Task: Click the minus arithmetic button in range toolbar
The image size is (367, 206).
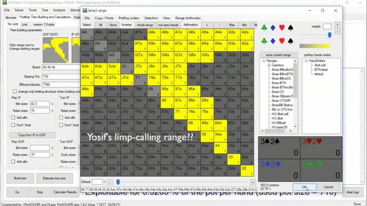Action: click(219, 25)
